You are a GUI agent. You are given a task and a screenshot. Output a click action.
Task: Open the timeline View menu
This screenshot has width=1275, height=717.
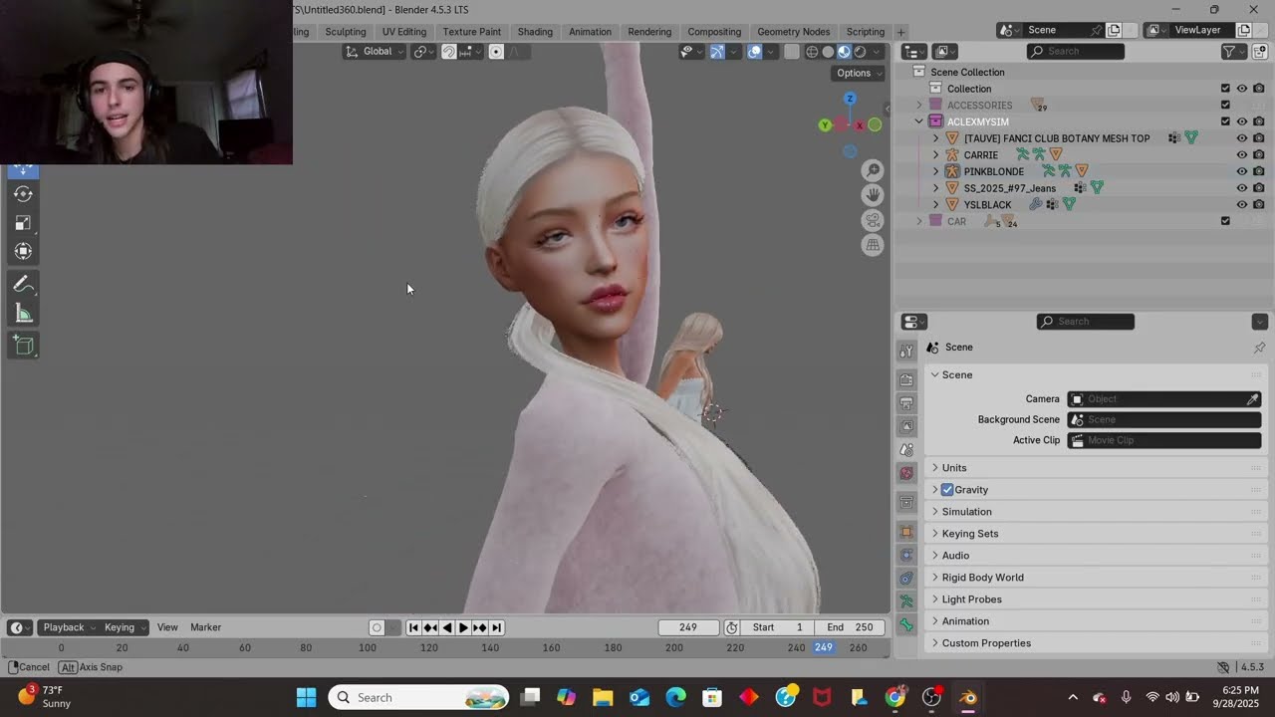[x=167, y=627]
